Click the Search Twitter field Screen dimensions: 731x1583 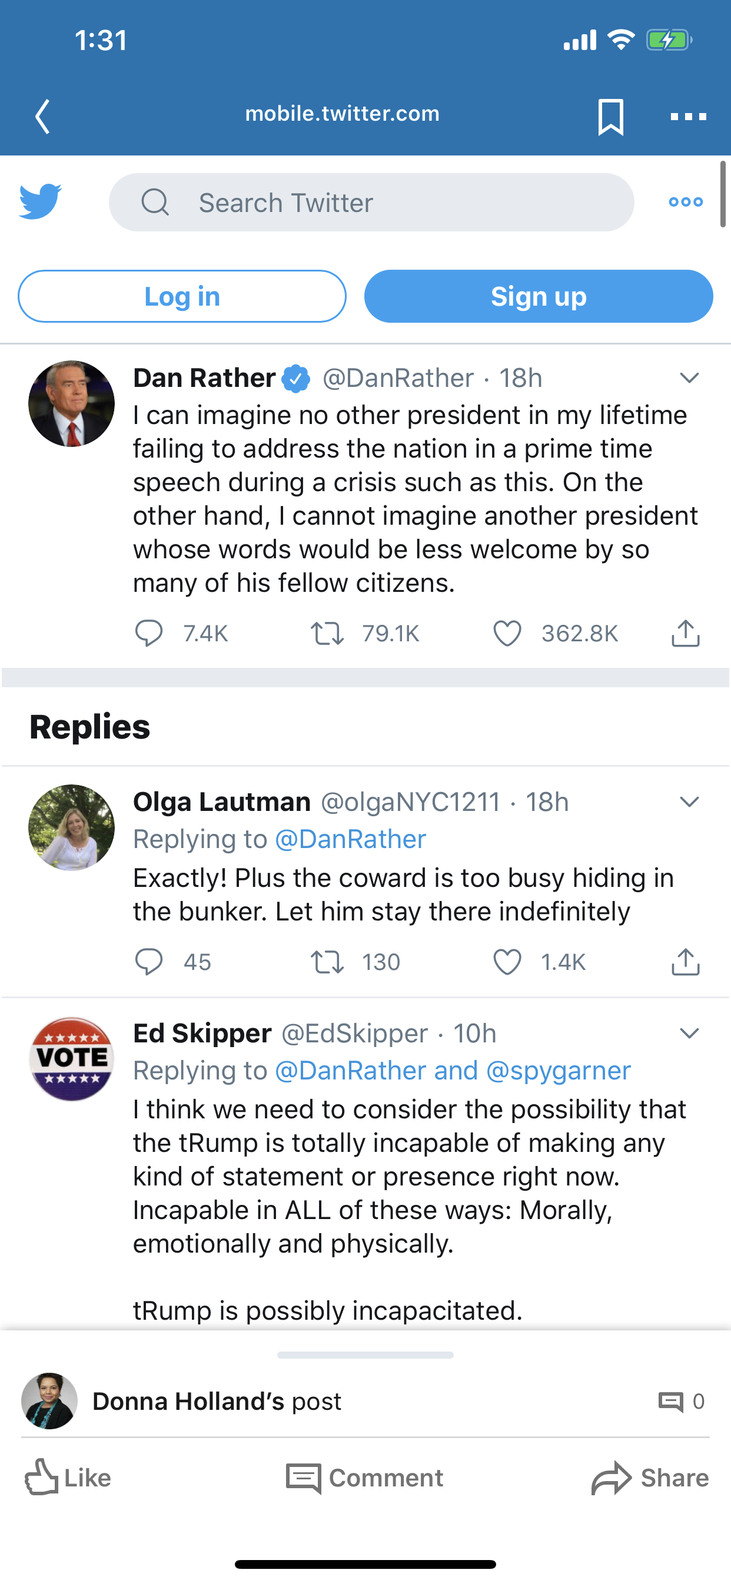[x=371, y=202]
